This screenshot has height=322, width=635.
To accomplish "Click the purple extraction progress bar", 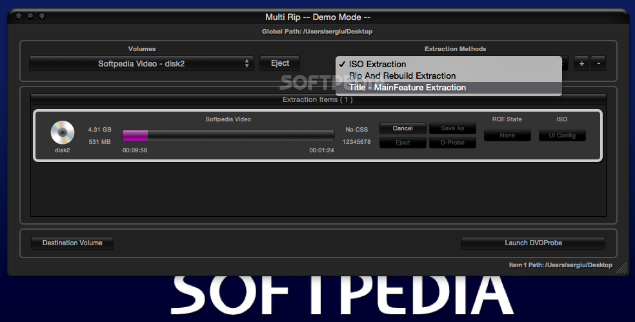I will 228,136.
